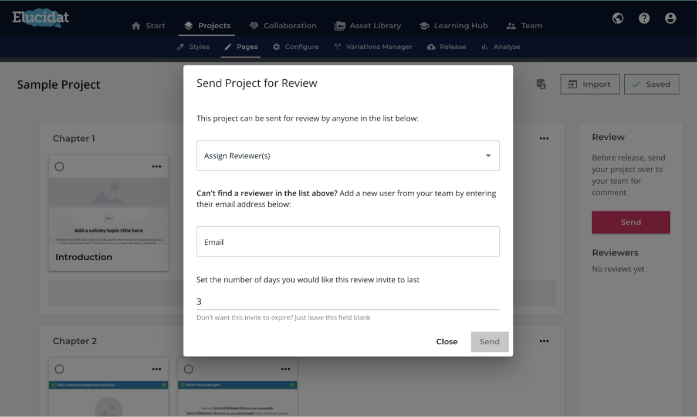Screen dimensions: 697x417
Task: Go to the Start tab
Action: (148, 26)
